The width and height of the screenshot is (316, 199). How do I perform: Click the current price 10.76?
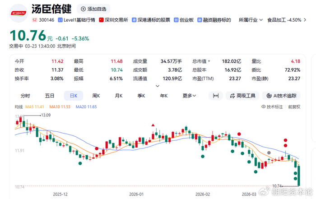tap(28, 36)
